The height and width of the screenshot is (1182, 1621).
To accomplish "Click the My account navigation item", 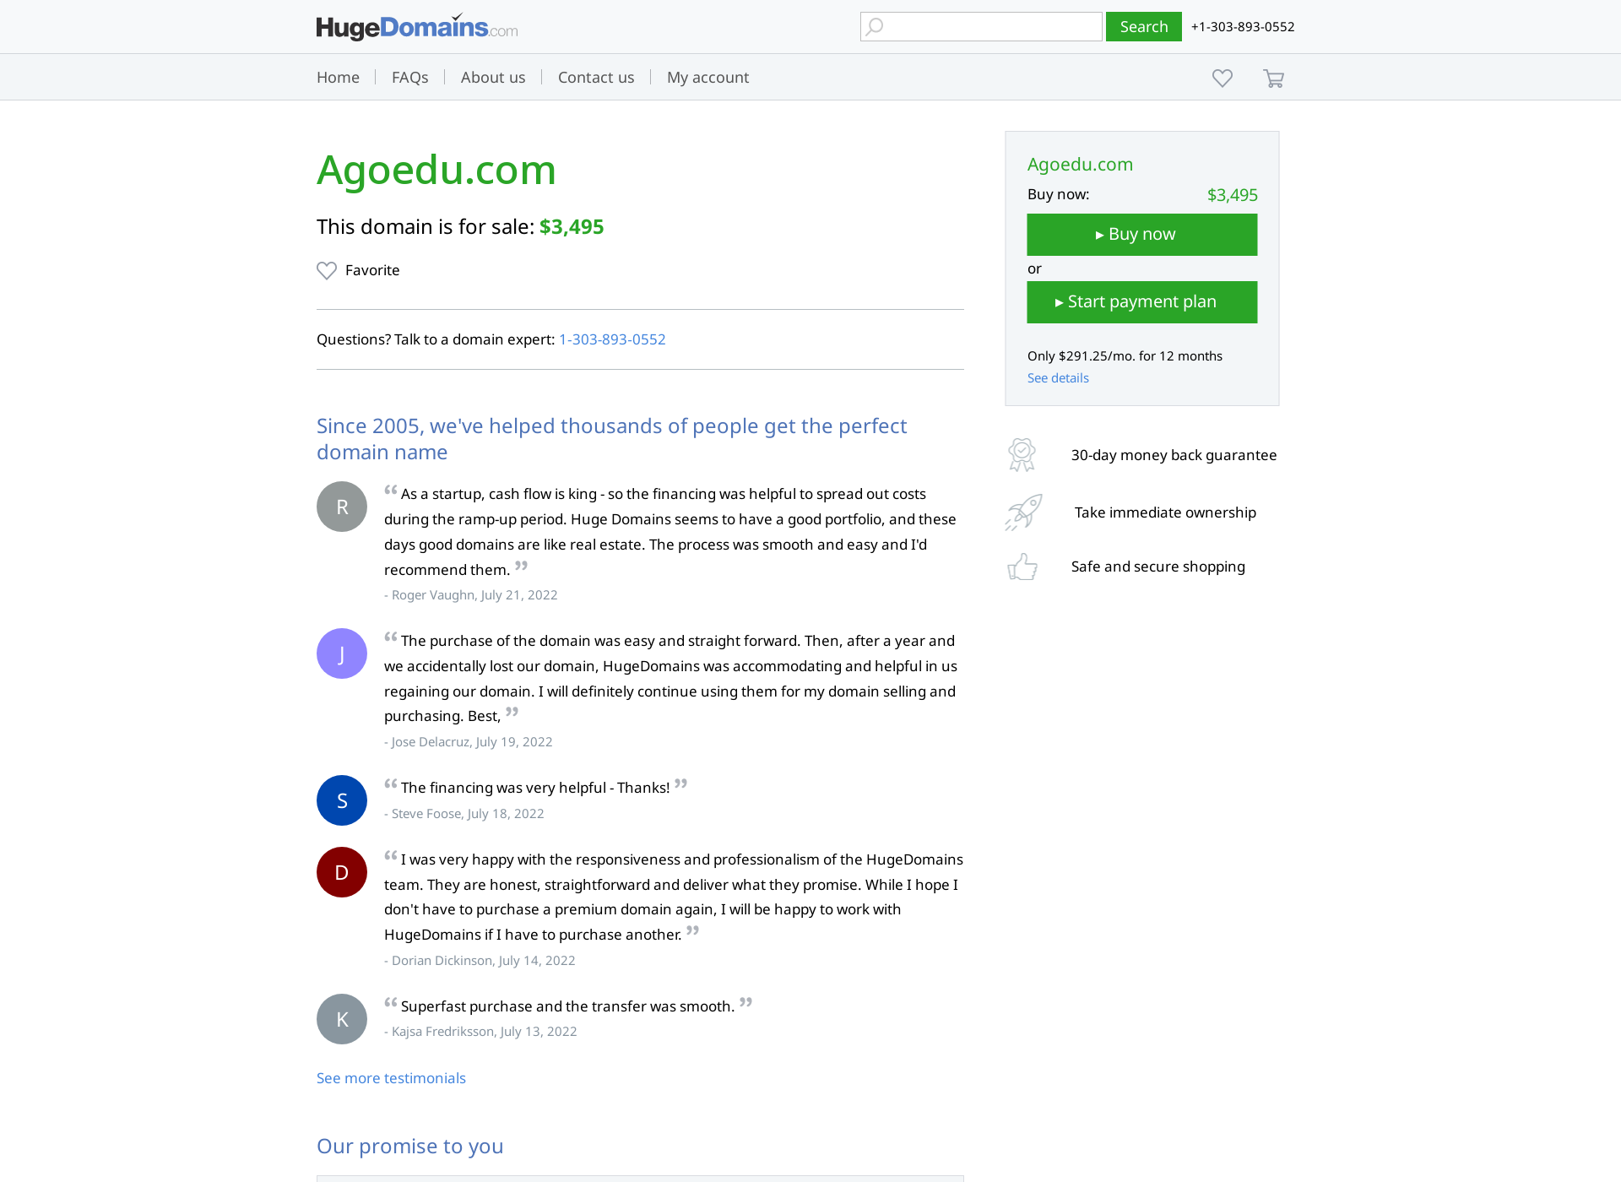I will point(707,77).
